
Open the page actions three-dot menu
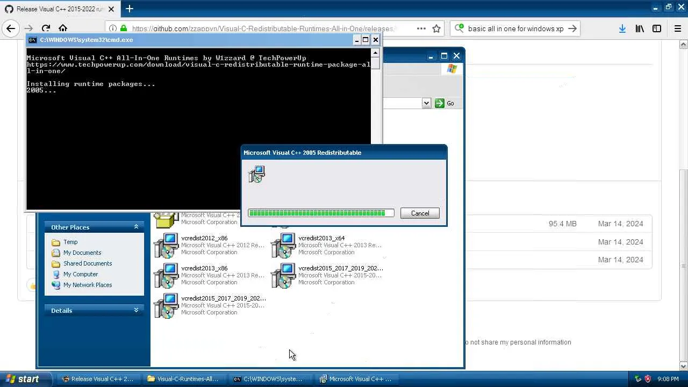pyautogui.click(x=421, y=28)
